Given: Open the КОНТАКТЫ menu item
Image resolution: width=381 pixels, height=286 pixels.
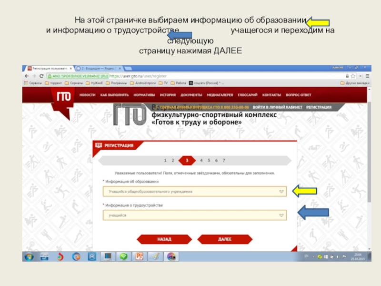Looking at the screenshot, I should pos(271,95).
